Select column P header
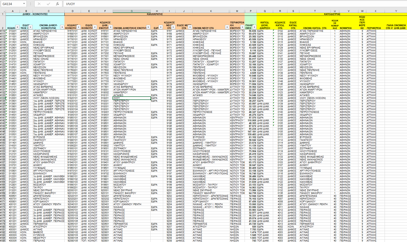Screen dimensions: 407x242 [251, 11]
